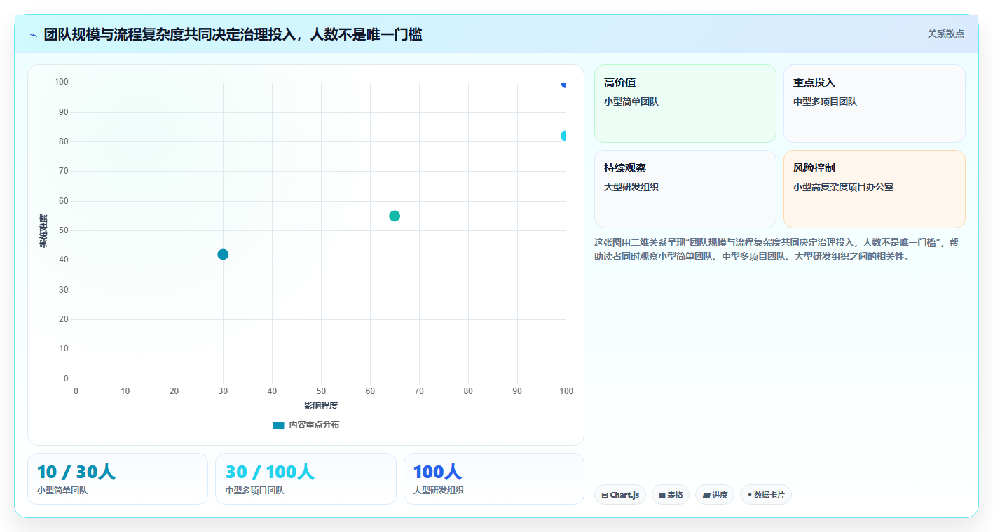
Task: Toggle the 内容重点分布 legend swatch
Action: pyautogui.click(x=278, y=425)
